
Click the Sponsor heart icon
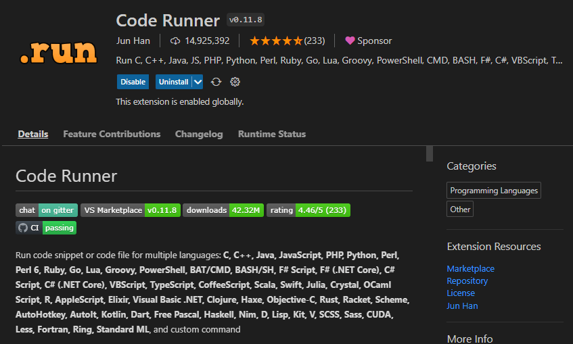350,41
